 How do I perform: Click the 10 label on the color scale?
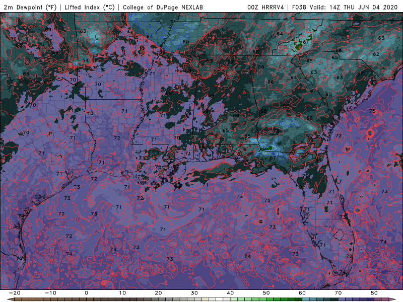122,293
